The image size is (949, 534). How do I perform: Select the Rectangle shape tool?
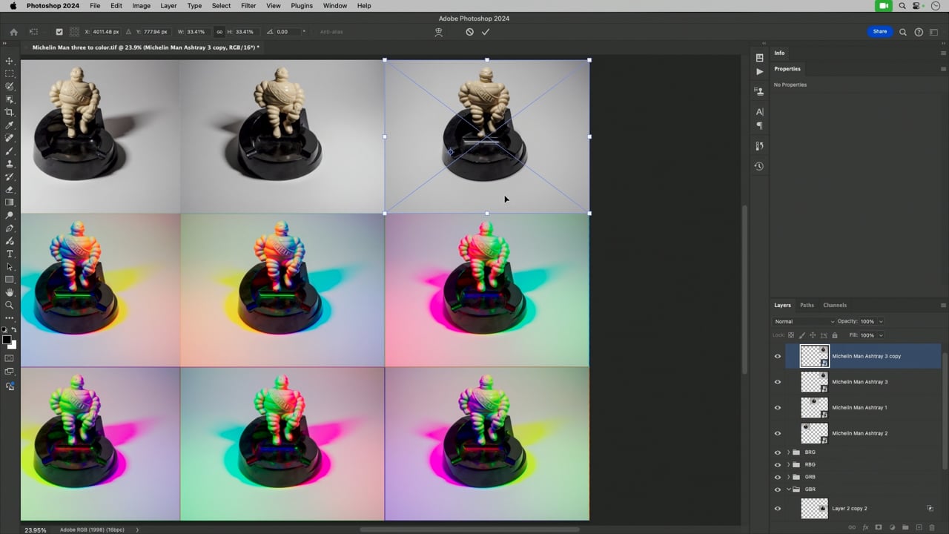click(10, 280)
